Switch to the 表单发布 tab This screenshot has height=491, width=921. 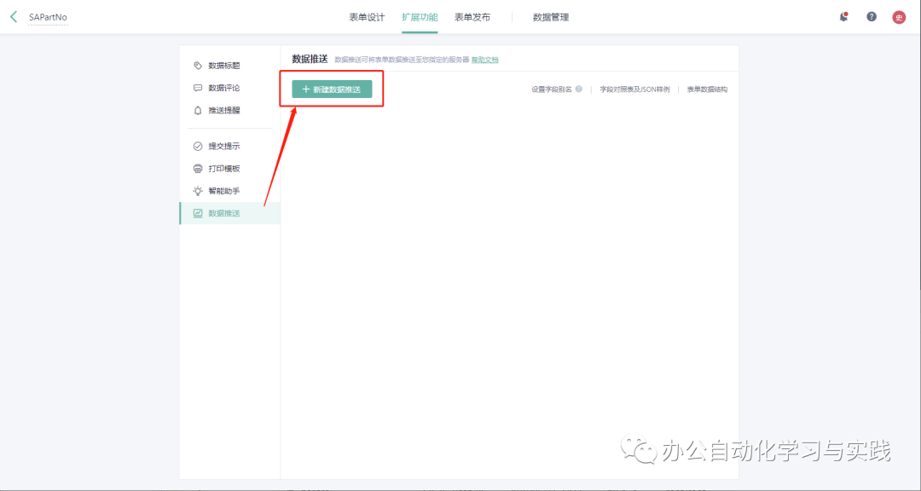(472, 17)
